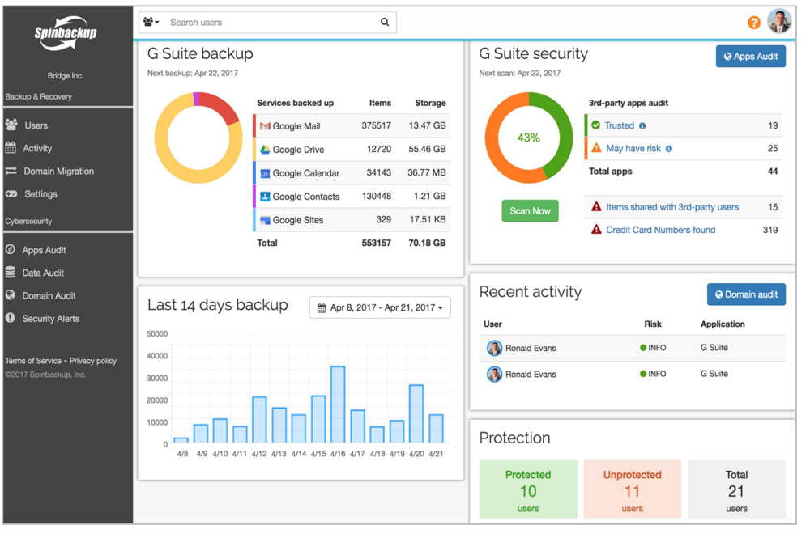
Task: Open Terms of Service link
Action: pyautogui.click(x=33, y=361)
